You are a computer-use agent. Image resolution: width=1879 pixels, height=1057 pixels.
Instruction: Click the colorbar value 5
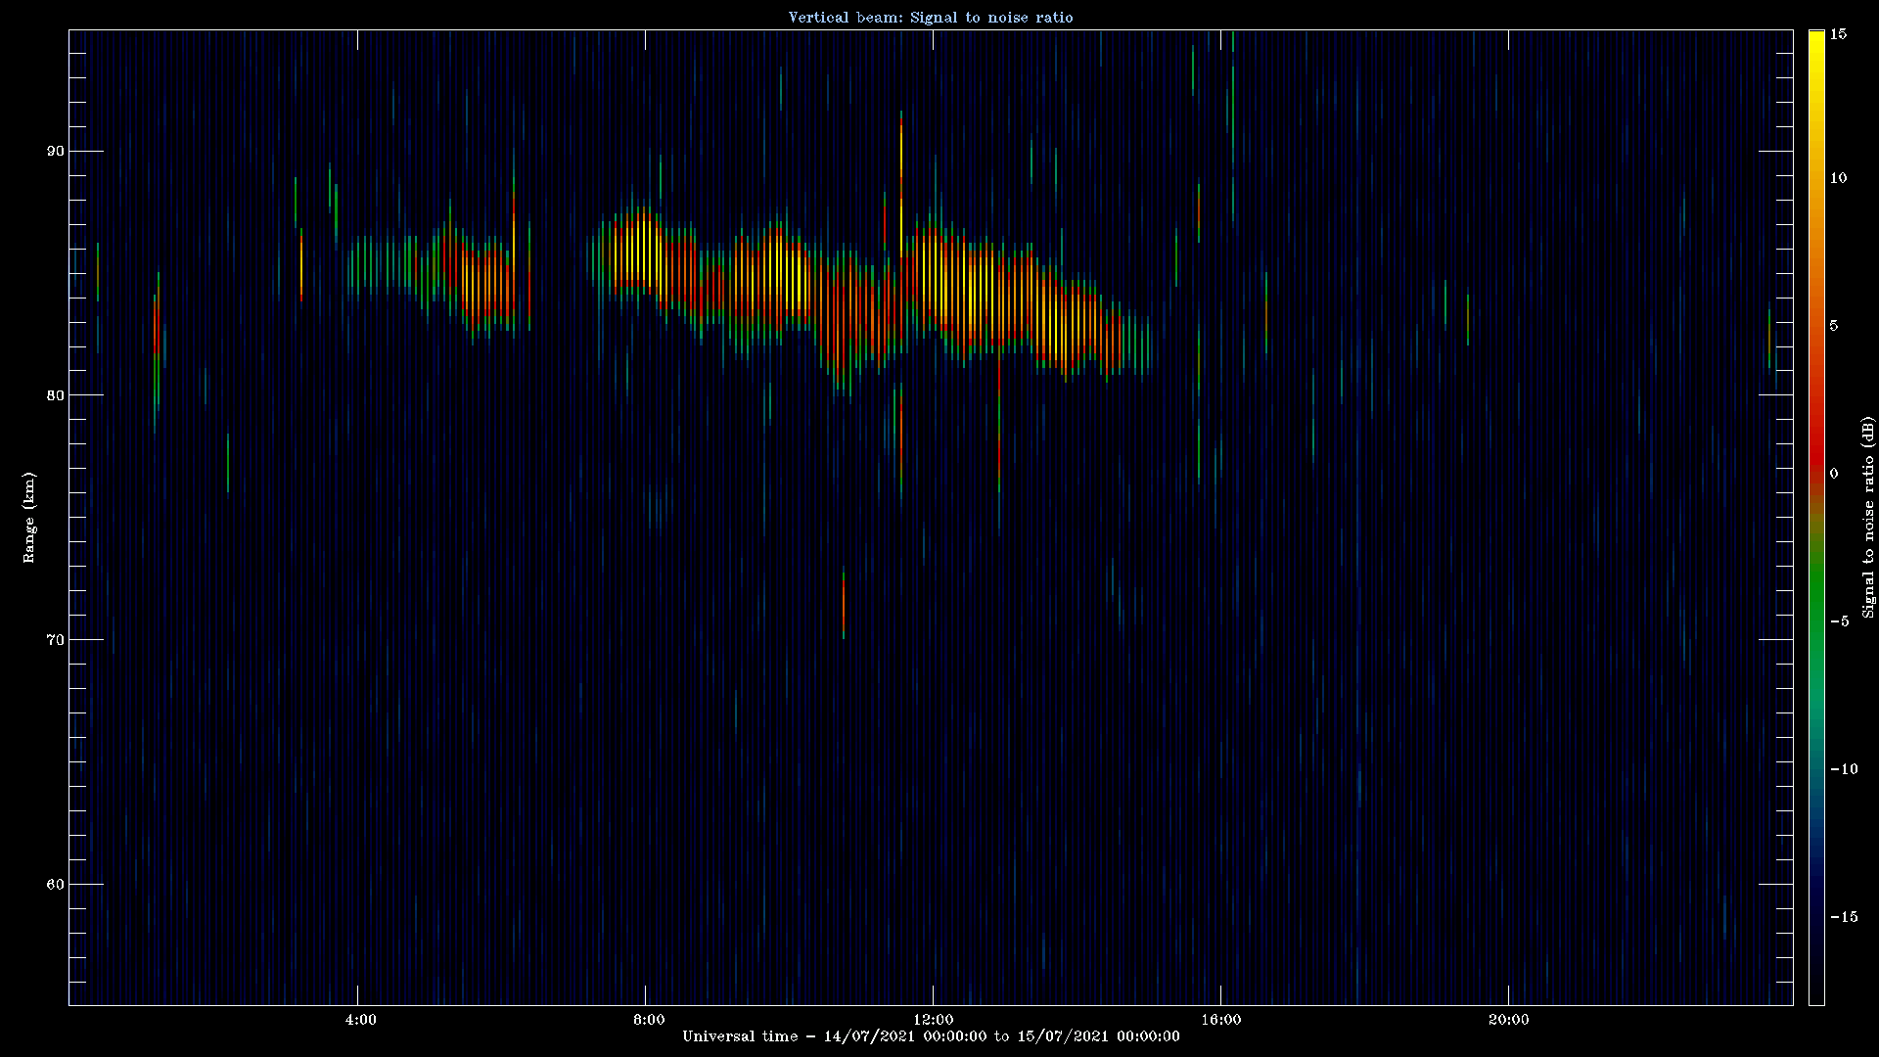coord(1834,326)
